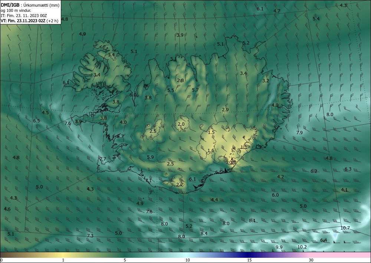The height and width of the screenshot is (263, 371).
Task: Click the map value 8.4
Action: (204, 234)
